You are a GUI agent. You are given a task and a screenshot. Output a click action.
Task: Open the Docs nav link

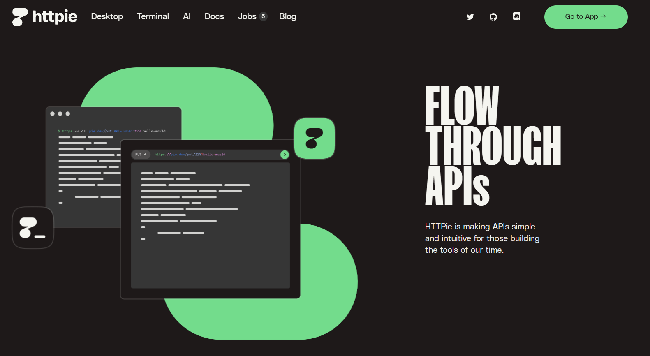tap(214, 16)
